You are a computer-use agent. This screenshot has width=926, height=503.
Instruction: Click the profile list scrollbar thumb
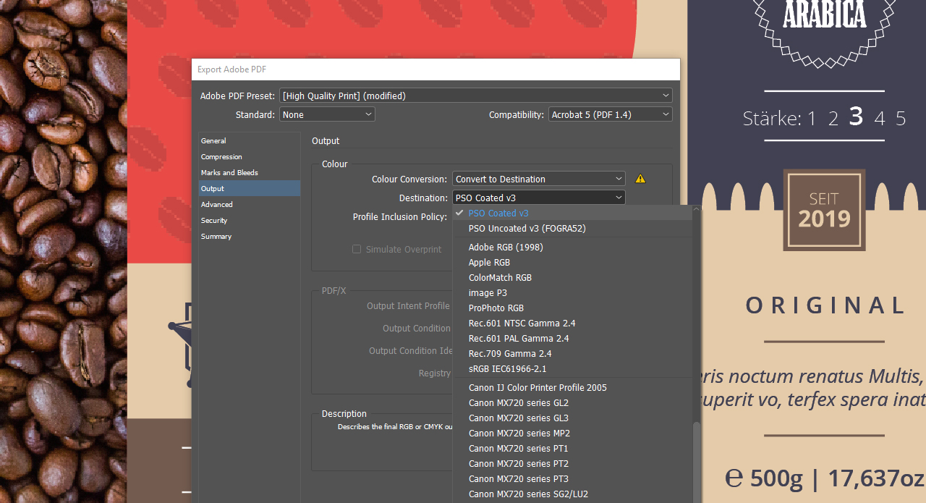point(697,462)
